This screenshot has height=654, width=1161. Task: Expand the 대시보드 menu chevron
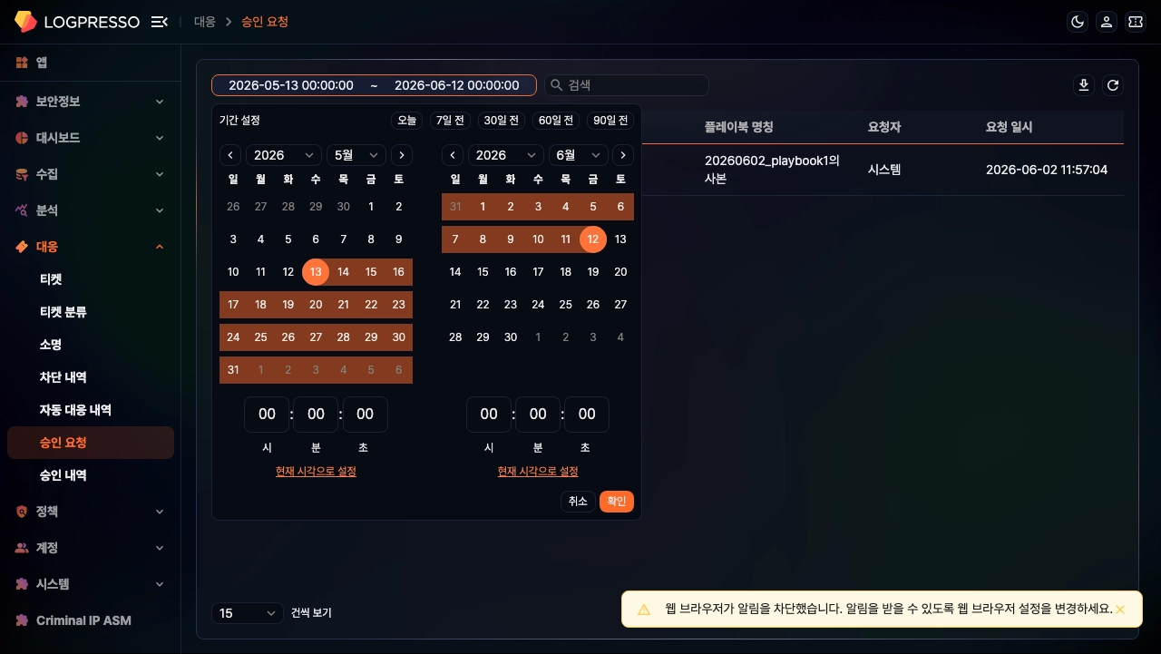point(160,138)
